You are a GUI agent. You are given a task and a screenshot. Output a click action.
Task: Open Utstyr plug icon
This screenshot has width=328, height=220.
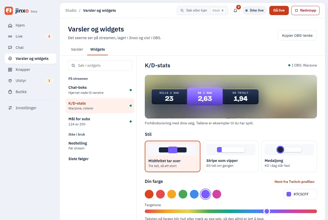[10, 81]
